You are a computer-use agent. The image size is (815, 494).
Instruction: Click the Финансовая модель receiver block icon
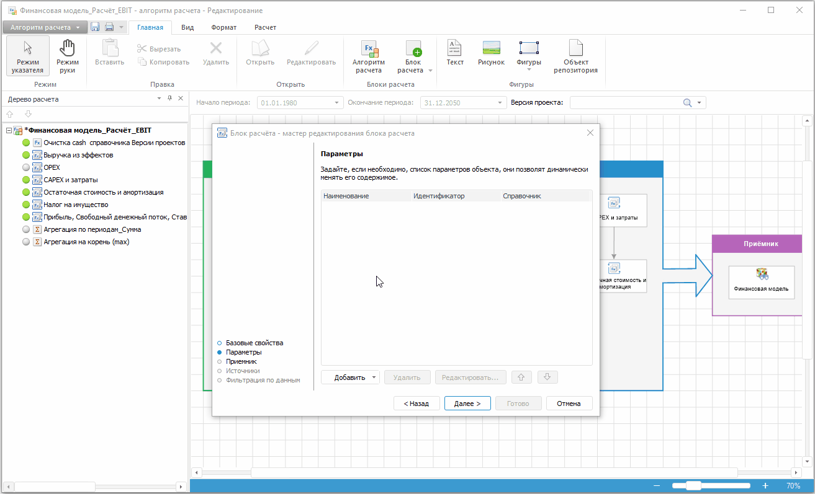point(762,275)
